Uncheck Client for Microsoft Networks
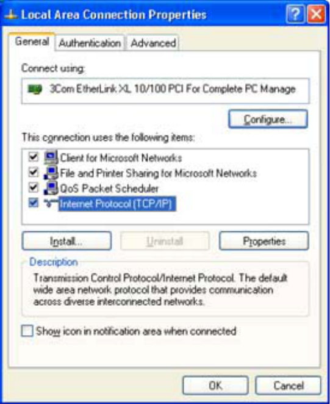The width and height of the screenshot is (330, 404). coord(34,157)
